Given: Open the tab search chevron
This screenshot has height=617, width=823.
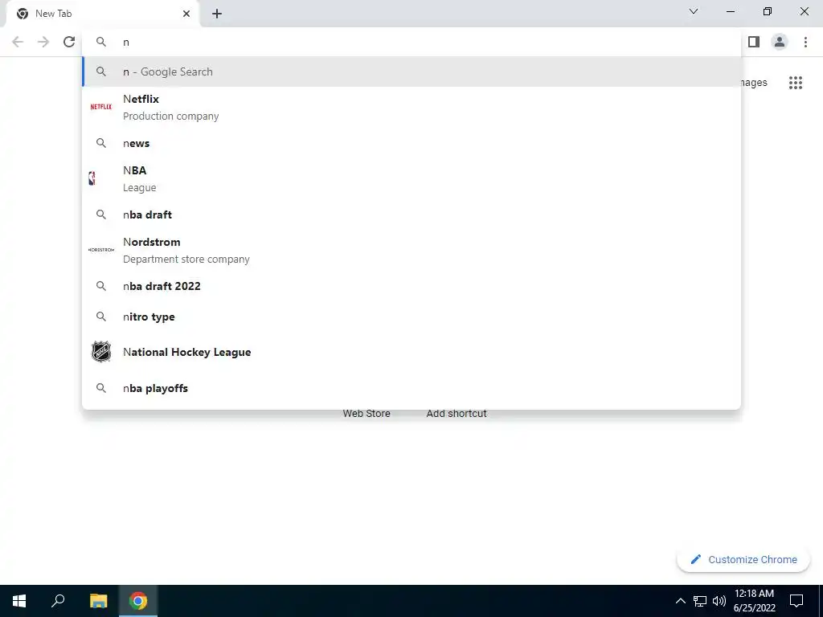Looking at the screenshot, I should (x=694, y=11).
